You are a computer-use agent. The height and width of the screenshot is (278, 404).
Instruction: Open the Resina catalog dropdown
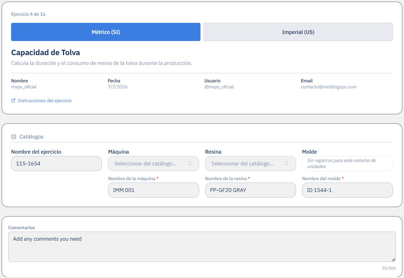[250, 163]
